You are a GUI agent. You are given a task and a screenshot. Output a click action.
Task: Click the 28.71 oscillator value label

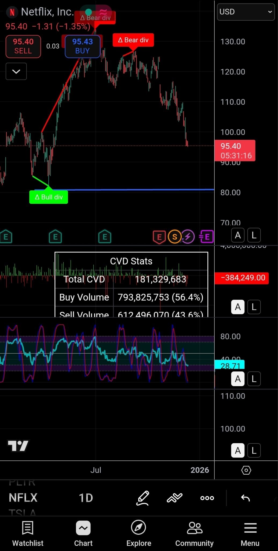click(230, 365)
